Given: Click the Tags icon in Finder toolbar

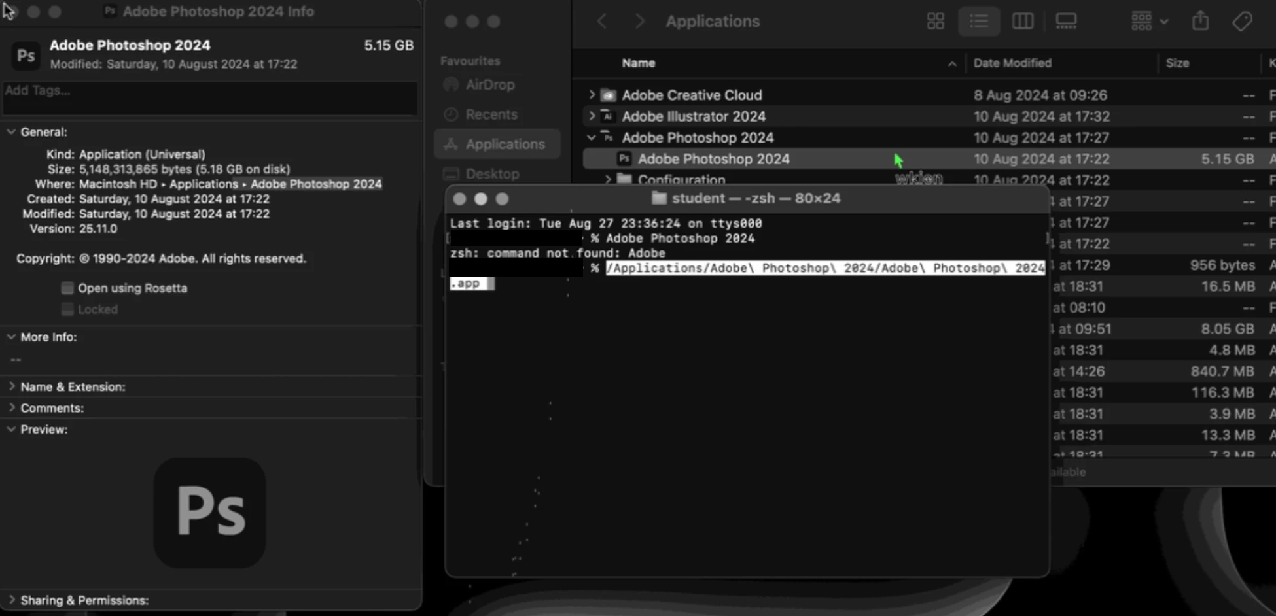Looking at the screenshot, I should [x=1242, y=22].
